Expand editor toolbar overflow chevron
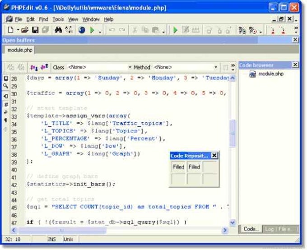This screenshot has height=250, width=307. pos(233,67)
